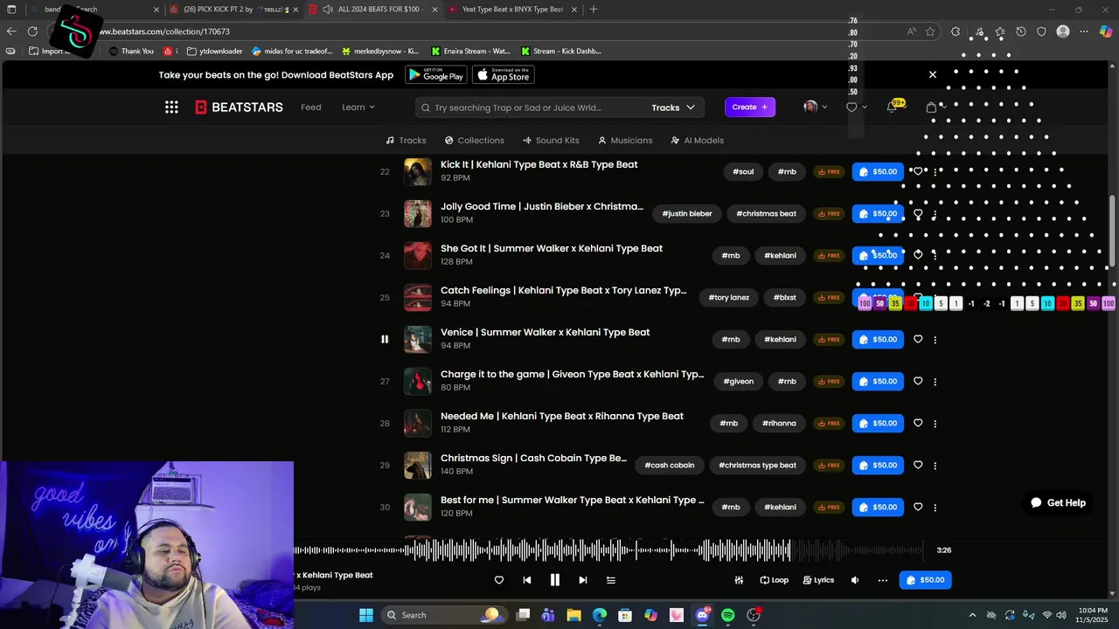Expand the Learn menu
The image size is (1119, 629).
pyautogui.click(x=358, y=107)
